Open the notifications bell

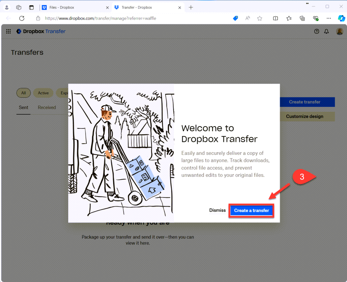click(x=326, y=31)
